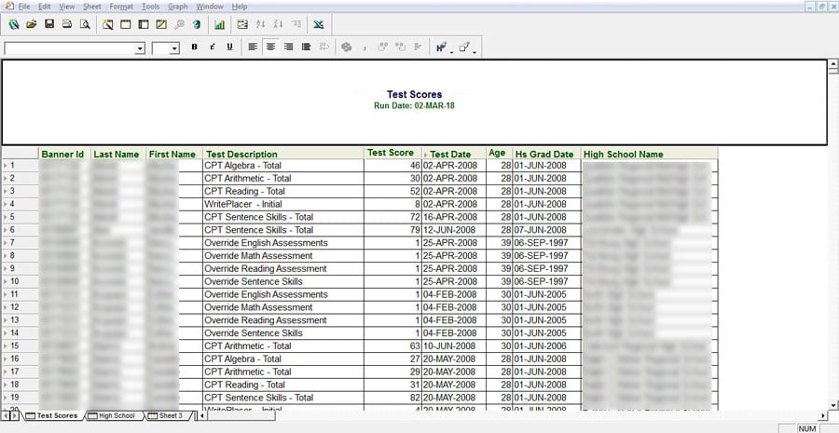Click the Sort Descending toolbar icon
839x433 pixels.
[278, 23]
